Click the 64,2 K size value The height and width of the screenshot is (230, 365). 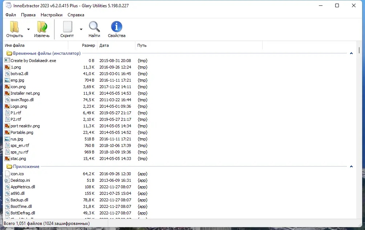[89, 174]
